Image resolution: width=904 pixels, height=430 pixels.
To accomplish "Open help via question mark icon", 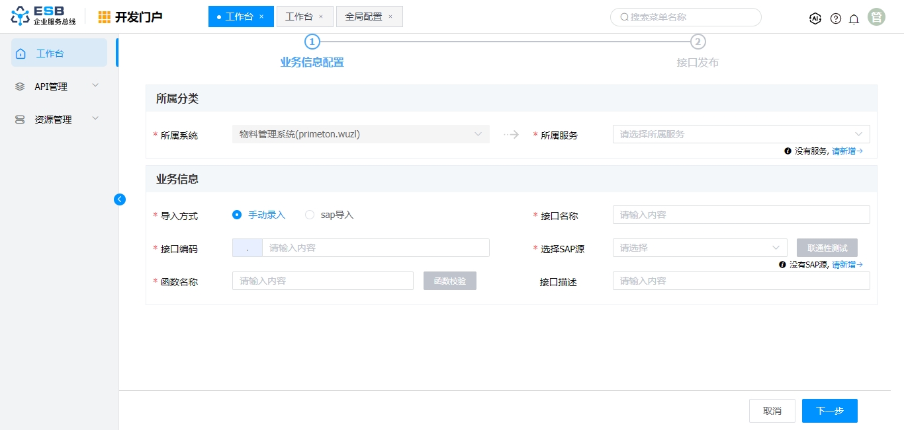I will click(835, 18).
